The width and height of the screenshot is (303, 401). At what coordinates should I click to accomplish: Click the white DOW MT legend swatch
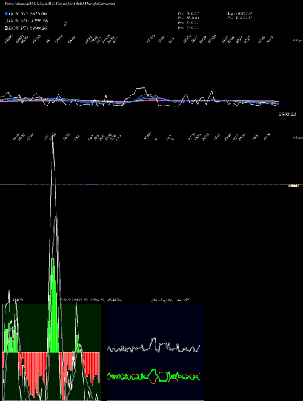(x=6, y=21)
